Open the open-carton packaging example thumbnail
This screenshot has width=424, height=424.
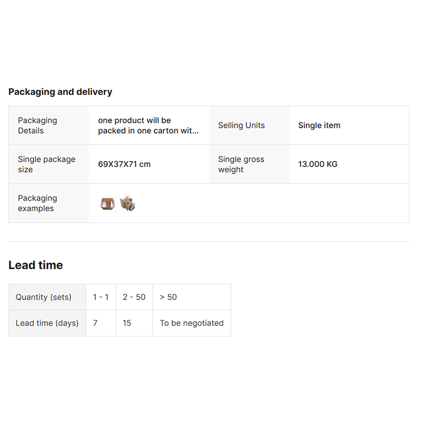pyautogui.click(x=107, y=204)
